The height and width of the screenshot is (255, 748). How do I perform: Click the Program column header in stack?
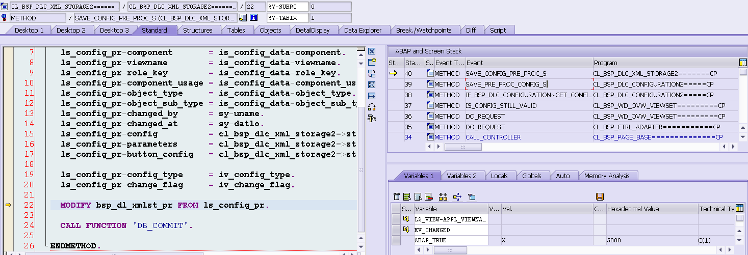pyautogui.click(x=665, y=63)
